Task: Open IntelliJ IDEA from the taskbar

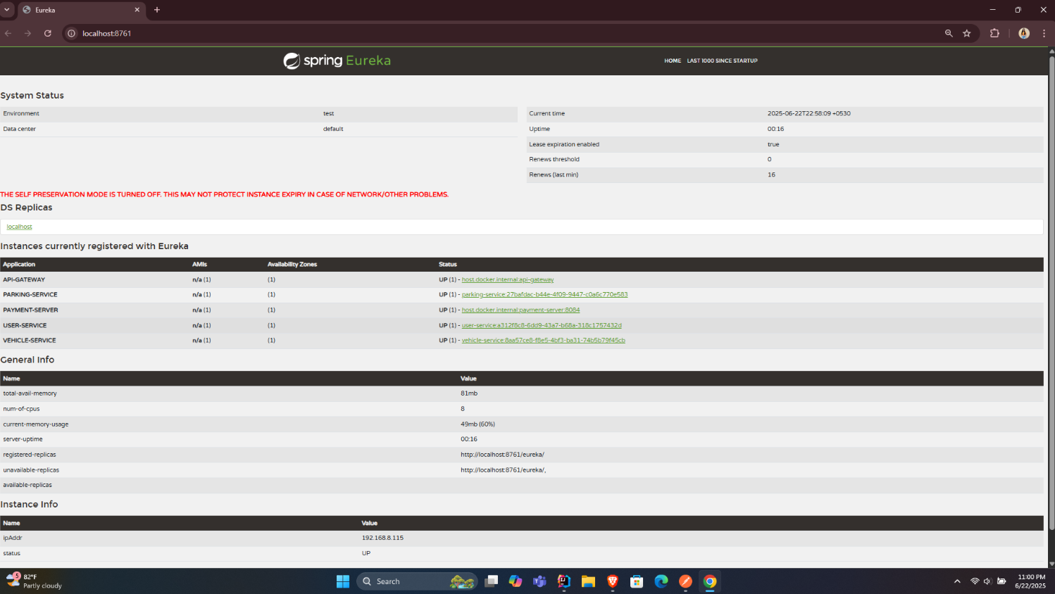Action: (x=564, y=581)
